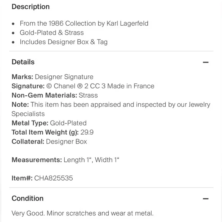Click the Very Good condition description text
This screenshot has height=222, width=222.
(x=83, y=213)
